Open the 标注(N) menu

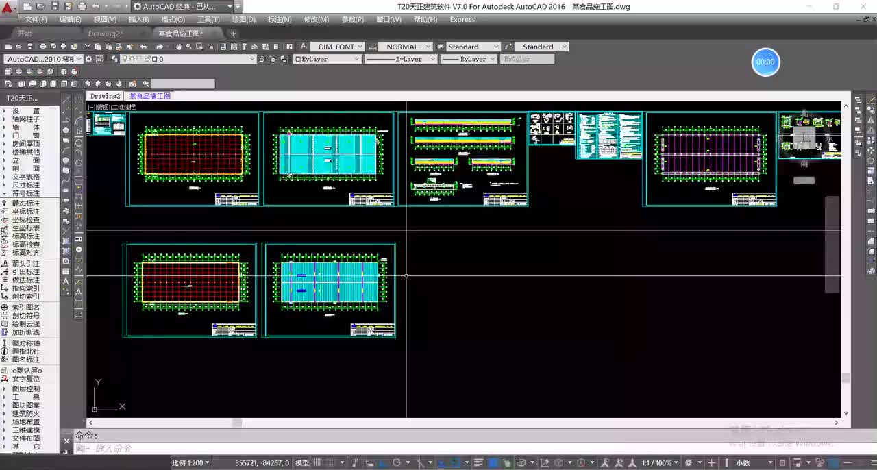pyautogui.click(x=280, y=20)
